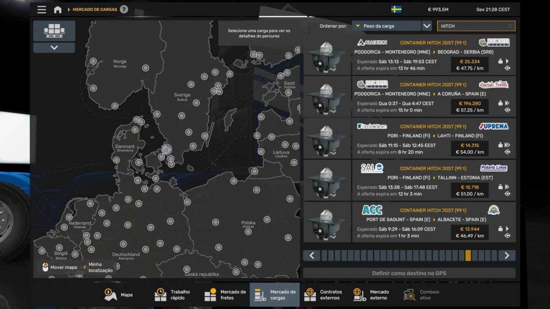
Task: Click the highlighted page indicator in pagination bar
Action: click(468, 255)
